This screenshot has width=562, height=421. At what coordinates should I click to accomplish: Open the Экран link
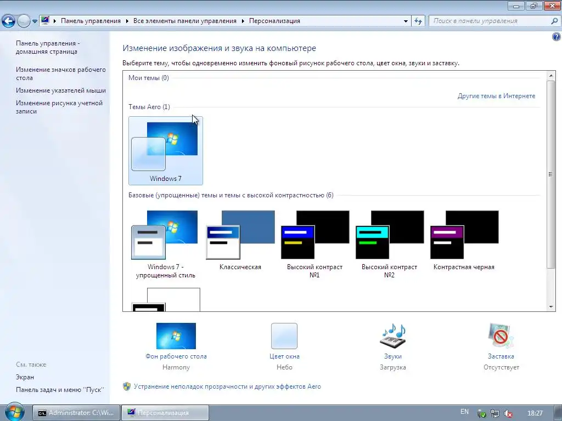25,377
